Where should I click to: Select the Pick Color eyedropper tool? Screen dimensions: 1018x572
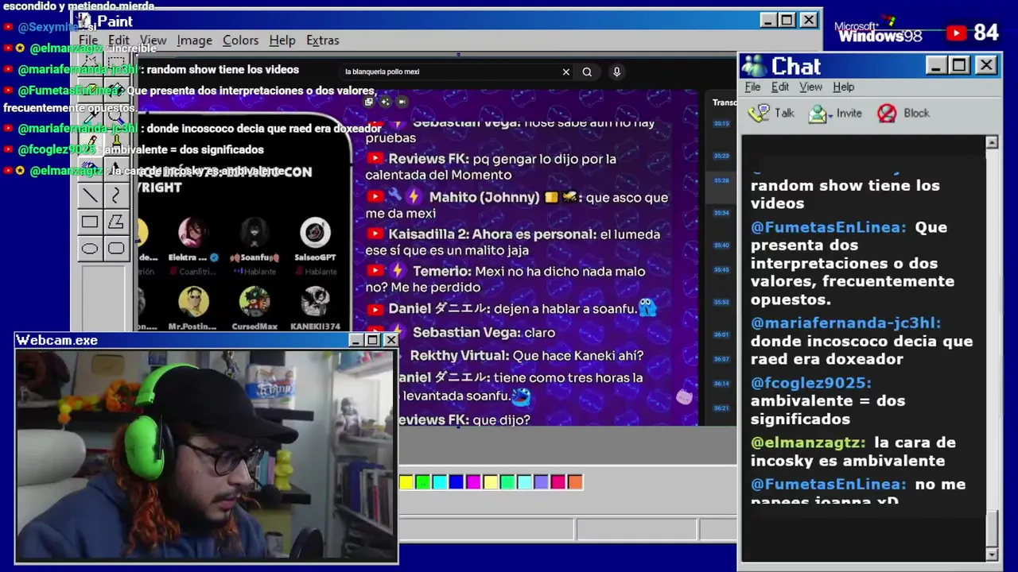(x=90, y=115)
